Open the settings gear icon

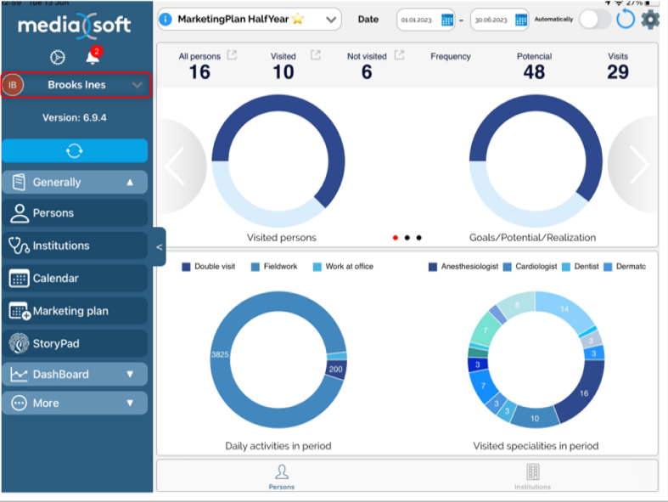point(649,19)
